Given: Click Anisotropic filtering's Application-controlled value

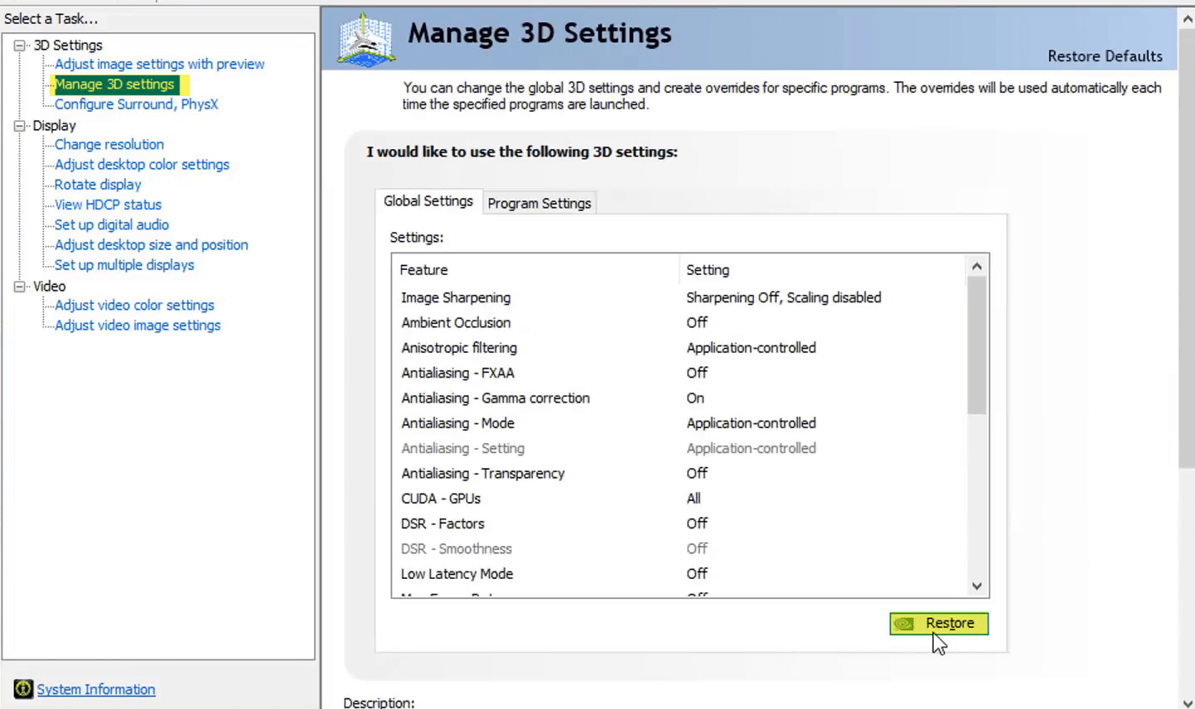Looking at the screenshot, I should (751, 348).
